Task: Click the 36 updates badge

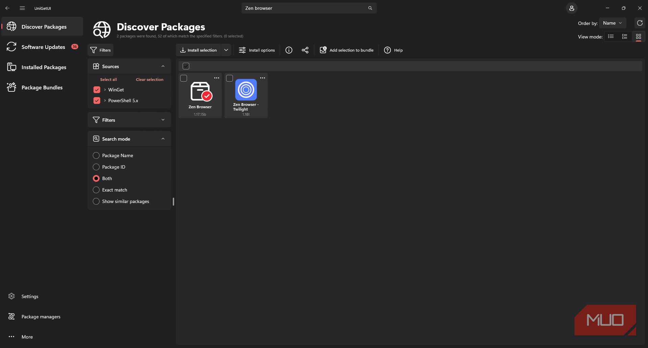Action: click(x=75, y=47)
